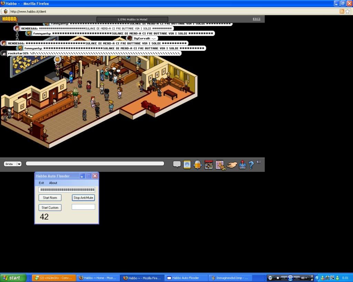Screen dimensions: 353x282
Task: Click IlyCurvaB's chat avatar
Action: [x=129, y=38]
